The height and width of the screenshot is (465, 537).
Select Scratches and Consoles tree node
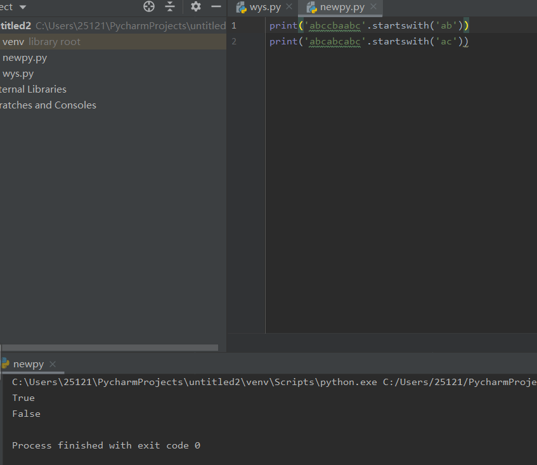tap(48, 105)
